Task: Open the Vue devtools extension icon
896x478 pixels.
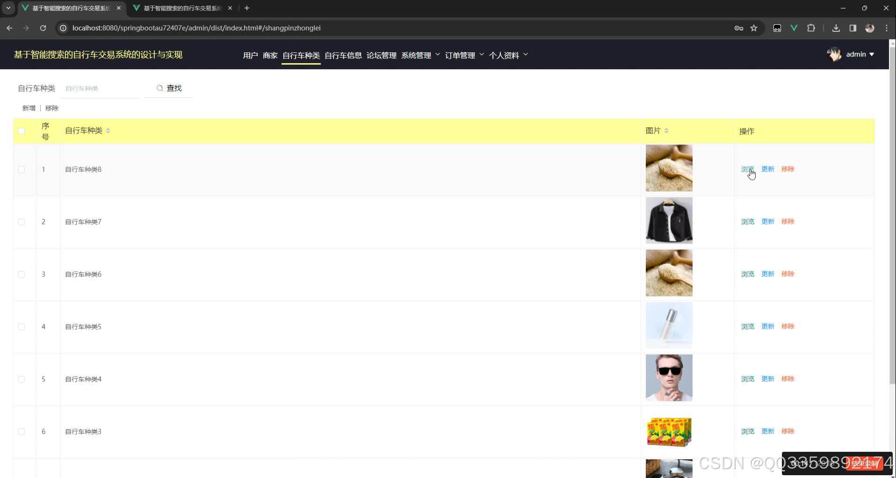Action: [x=794, y=28]
